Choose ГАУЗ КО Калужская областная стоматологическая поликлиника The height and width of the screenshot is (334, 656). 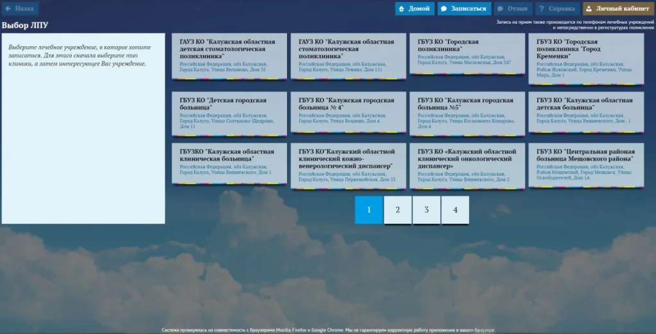pos(348,56)
